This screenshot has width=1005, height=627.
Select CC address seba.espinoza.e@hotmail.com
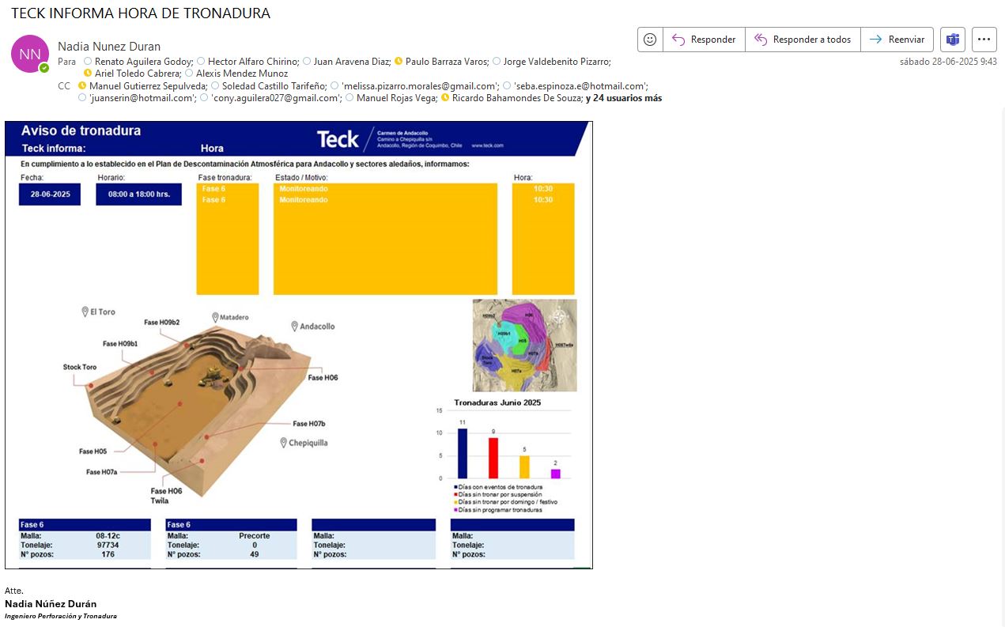tap(580, 86)
